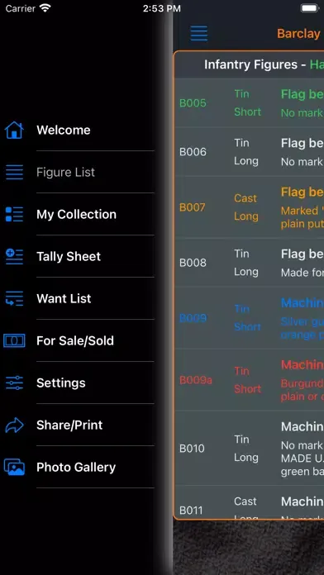Go to My Collection menu item

tap(76, 214)
